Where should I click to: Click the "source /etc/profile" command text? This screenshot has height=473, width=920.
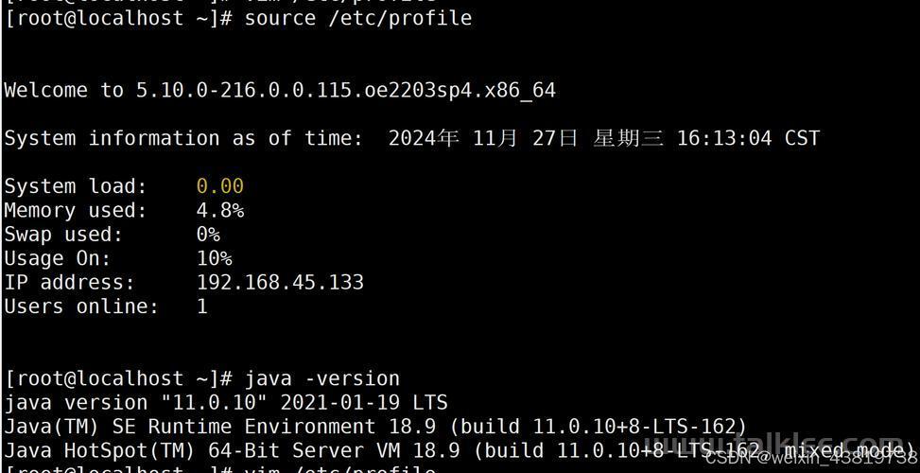(x=357, y=18)
